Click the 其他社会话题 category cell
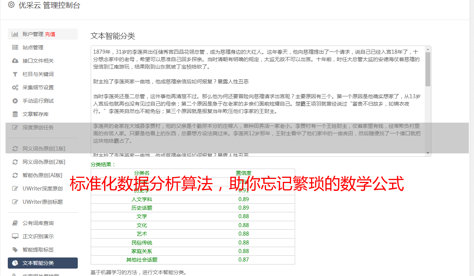Screen dimensions: 474x276 click(142, 260)
